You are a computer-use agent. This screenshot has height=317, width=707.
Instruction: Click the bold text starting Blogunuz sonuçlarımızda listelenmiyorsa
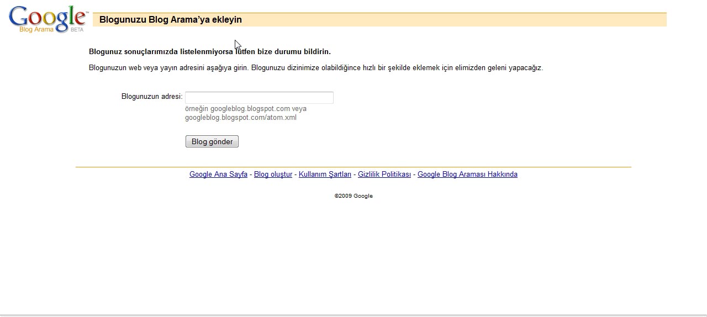pos(210,52)
